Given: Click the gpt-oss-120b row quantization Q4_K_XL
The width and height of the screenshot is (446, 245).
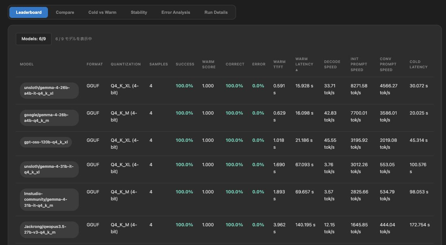Looking at the screenshot, I should tap(125, 144).
